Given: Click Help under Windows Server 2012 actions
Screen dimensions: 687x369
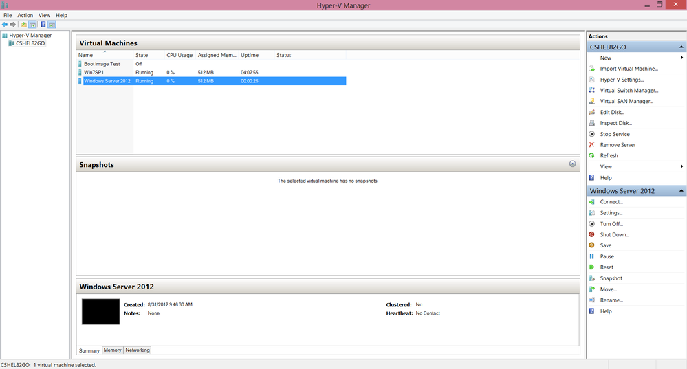Looking at the screenshot, I should (606, 311).
